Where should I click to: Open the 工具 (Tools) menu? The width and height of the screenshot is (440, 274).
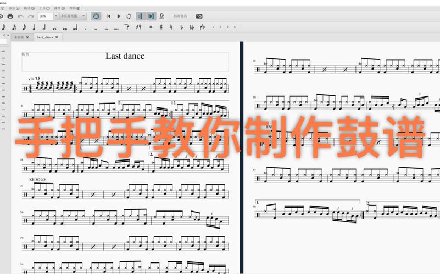pos(44,8)
